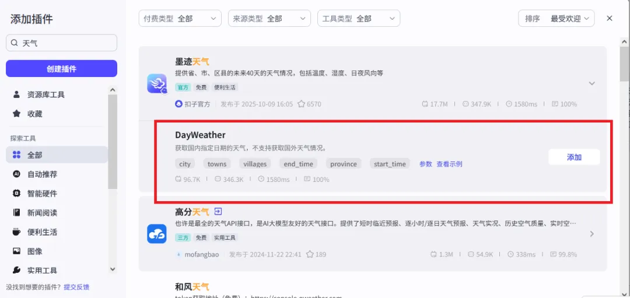The image size is (630, 298).
Task: Click the villages parameter tag
Action: (255, 164)
